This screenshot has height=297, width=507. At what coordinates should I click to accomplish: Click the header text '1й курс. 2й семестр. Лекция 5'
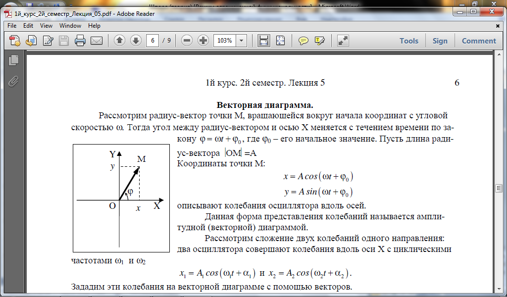pos(265,83)
